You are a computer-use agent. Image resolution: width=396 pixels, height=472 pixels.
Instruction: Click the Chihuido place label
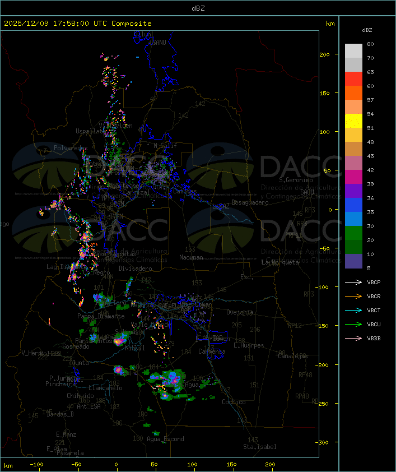click(x=80, y=396)
